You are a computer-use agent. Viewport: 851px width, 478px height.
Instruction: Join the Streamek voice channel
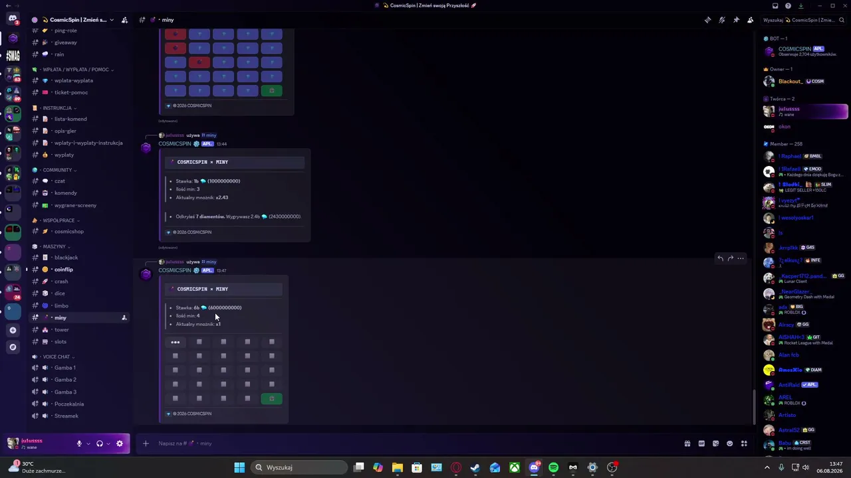(80, 416)
